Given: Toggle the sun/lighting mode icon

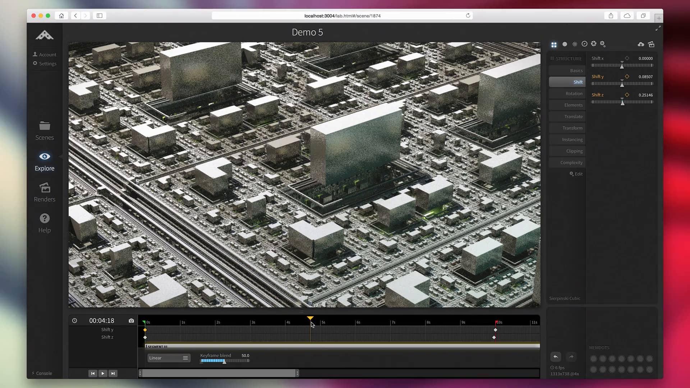Looking at the screenshot, I should [575, 44].
